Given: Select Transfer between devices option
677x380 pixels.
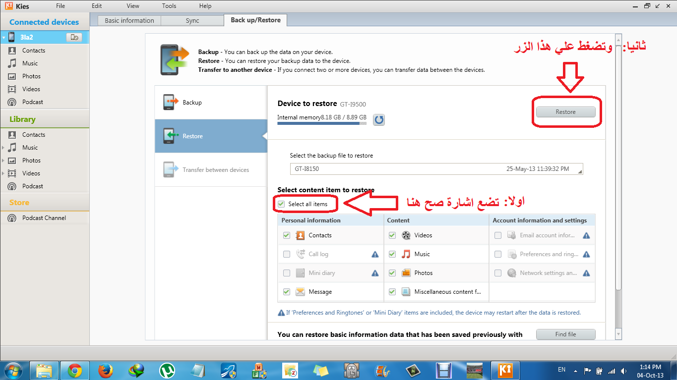Looking at the screenshot, I should pos(211,169).
